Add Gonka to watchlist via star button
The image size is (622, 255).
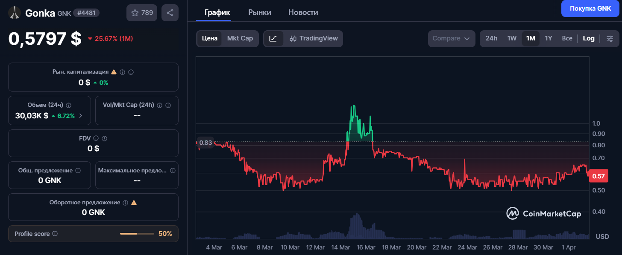[x=142, y=13]
